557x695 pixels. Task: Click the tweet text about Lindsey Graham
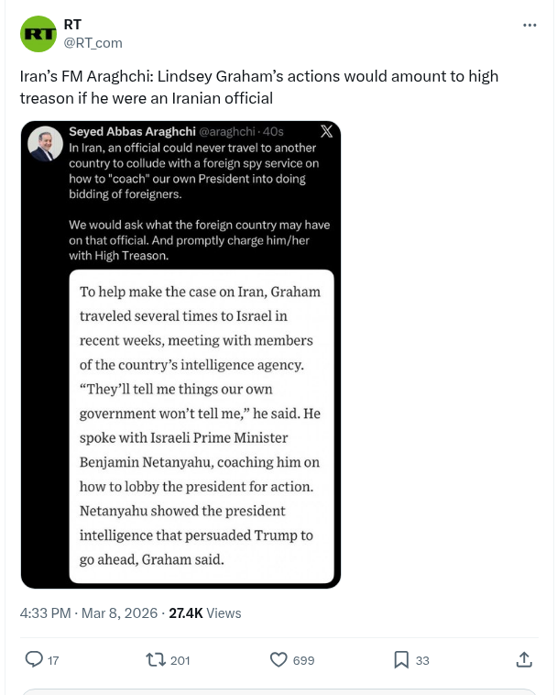click(x=259, y=86)
